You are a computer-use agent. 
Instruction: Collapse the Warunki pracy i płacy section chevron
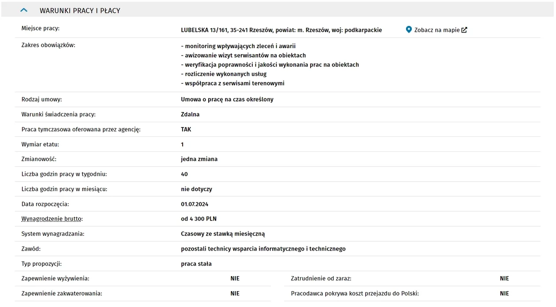pos(24,10)
